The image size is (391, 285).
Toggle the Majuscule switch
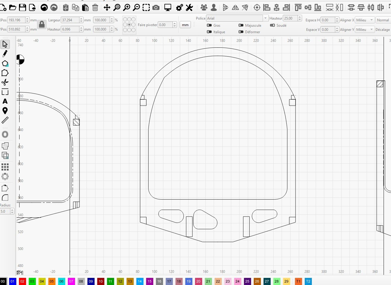(x=241, y=26)
